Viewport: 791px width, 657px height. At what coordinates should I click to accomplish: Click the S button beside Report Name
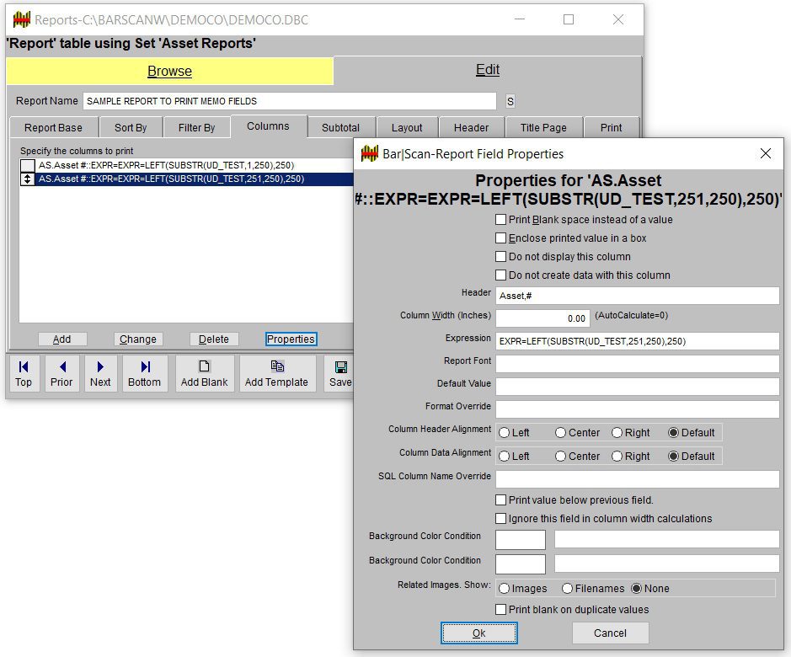[510, 101]
